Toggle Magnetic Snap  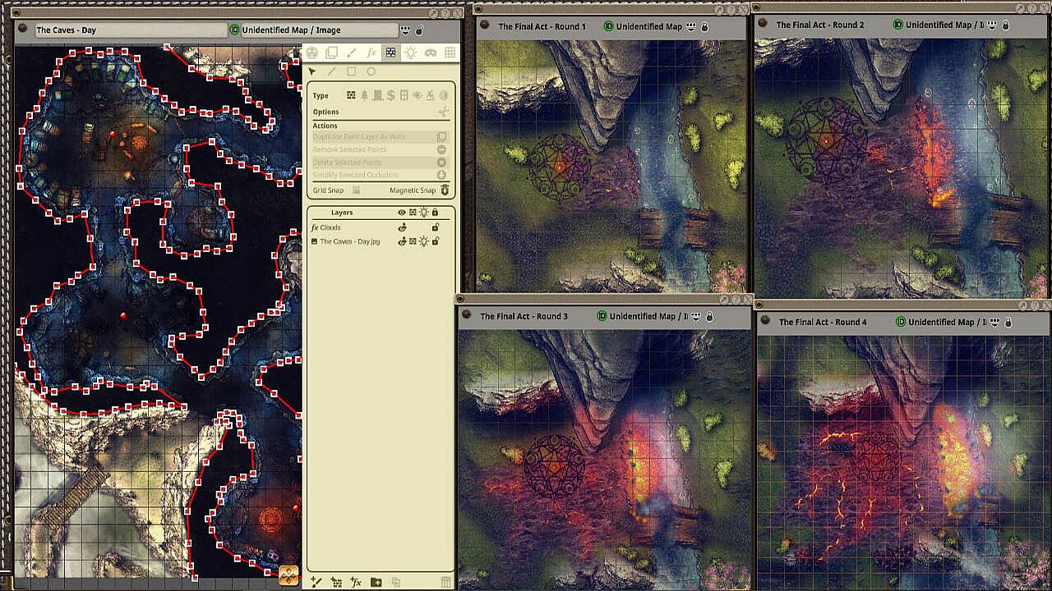coord(445,190)
